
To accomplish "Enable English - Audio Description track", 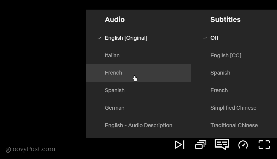I will tap(138, 125).
